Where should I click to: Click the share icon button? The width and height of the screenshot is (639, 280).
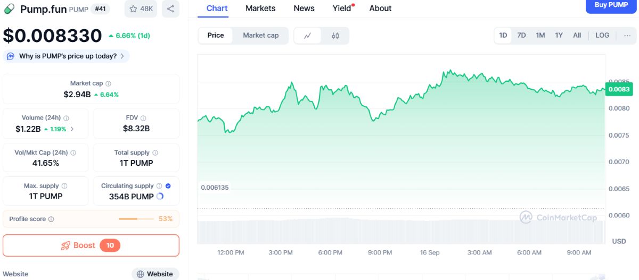pos(170,9)
